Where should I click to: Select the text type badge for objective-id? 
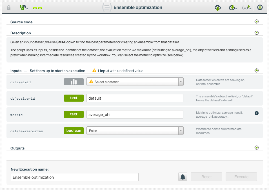74,98
